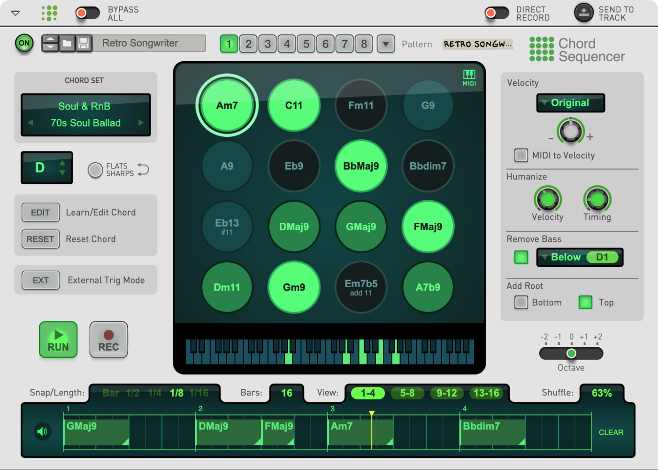This screenshot has width=658, height=470.
Task: Open the Velocity mode dropdown showing Original
Action: point(570,103)
